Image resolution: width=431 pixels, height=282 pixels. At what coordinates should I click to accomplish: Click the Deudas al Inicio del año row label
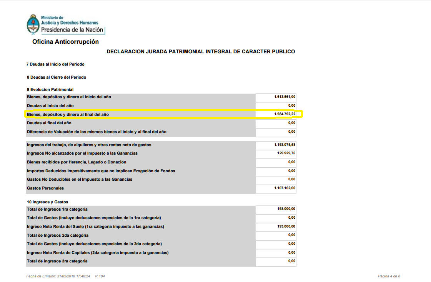pos(50,106)
